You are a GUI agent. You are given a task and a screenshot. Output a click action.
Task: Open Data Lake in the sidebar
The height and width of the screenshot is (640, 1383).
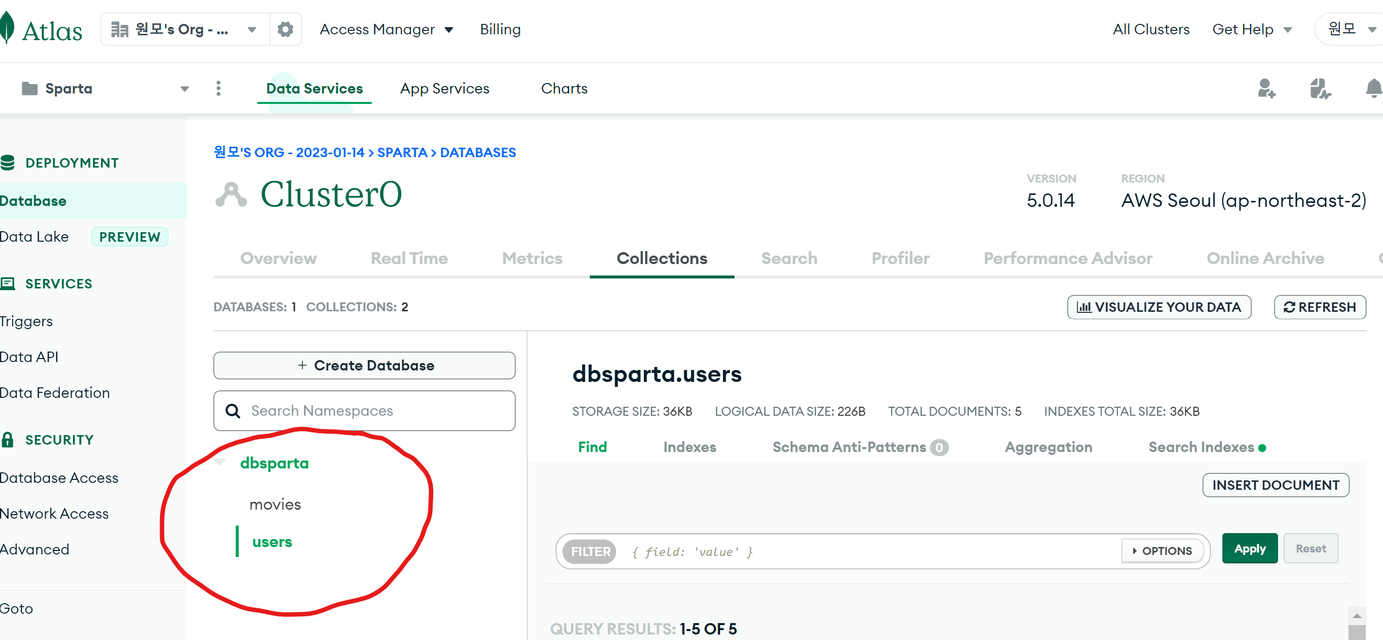(x=34, y=236)
